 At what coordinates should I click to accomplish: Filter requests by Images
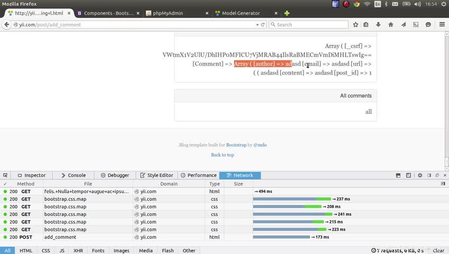tap(121, 251)
